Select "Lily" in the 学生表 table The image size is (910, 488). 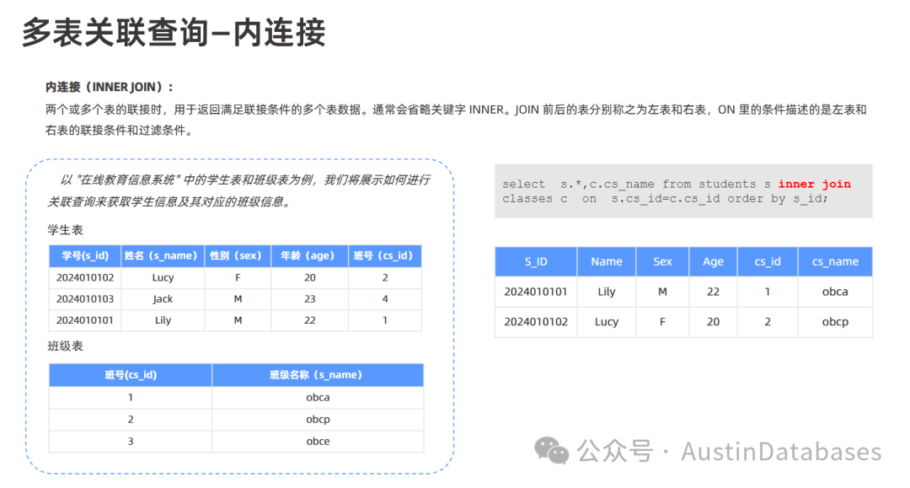click(163, 320)
